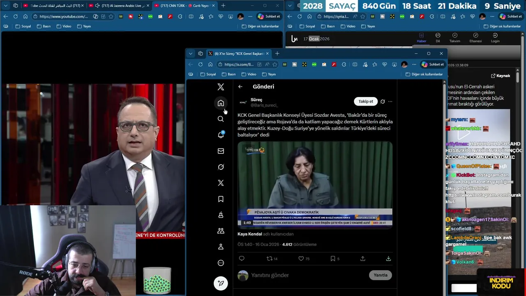Open Sosyal folder in YouTube window

point(23,26)
